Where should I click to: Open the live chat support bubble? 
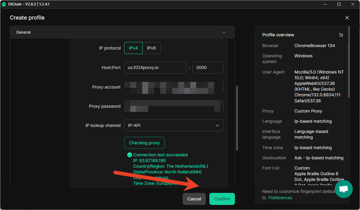pyautogui.click(x=343, y=189)
